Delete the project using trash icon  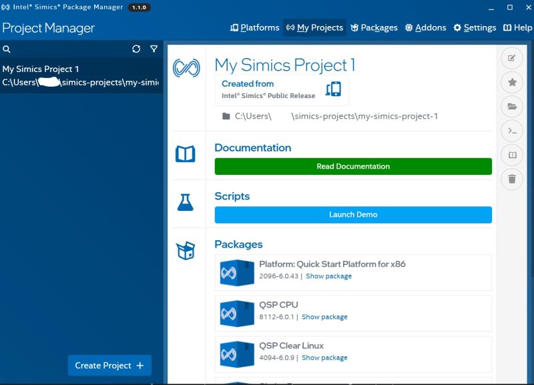pos(511,179)
